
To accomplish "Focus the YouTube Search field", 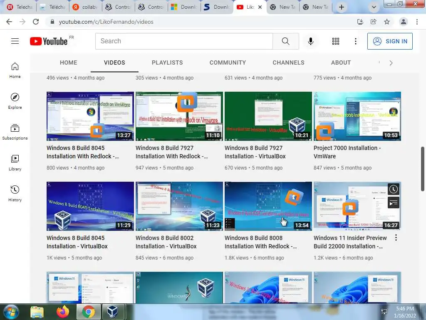I will point(184,41).
